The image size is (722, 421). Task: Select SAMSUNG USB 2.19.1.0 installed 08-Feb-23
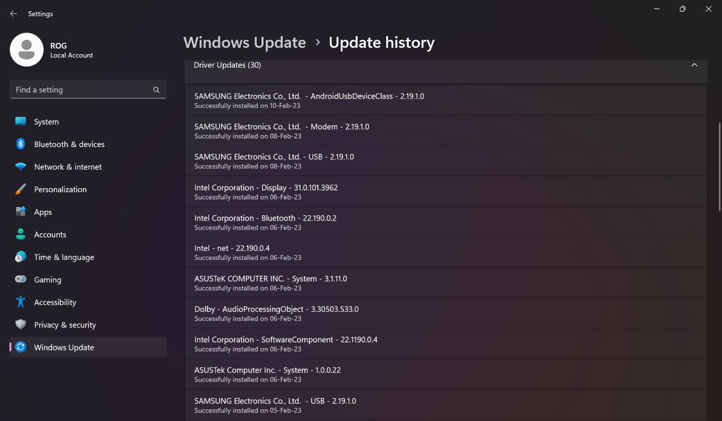(446, 161)
